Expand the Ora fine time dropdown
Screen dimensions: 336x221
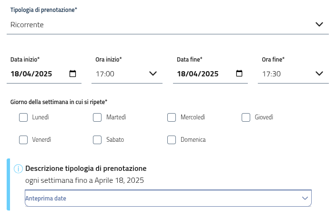click(x=293, y=74)
